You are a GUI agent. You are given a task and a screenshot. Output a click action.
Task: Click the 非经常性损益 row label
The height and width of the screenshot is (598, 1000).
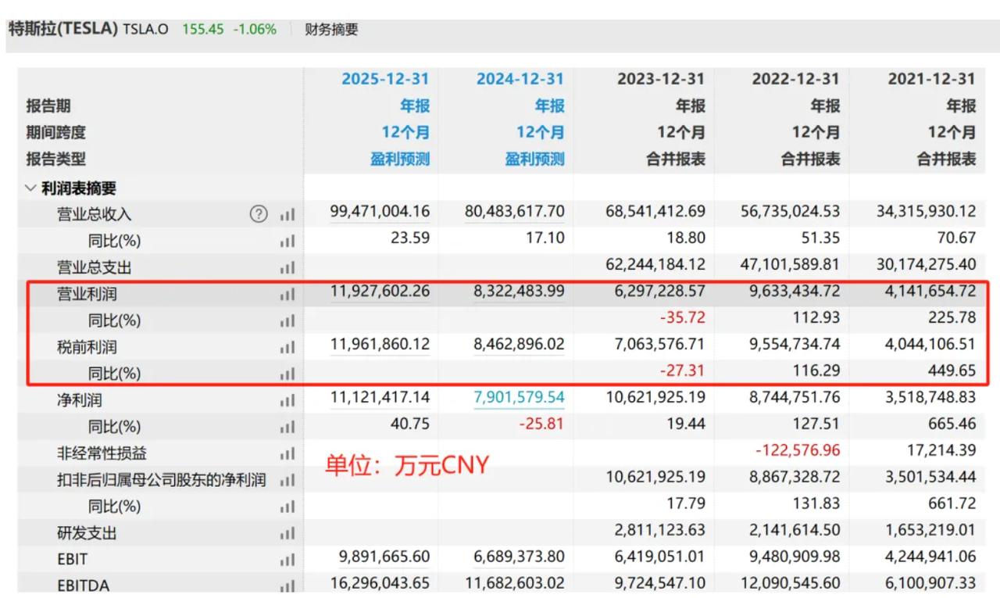(102, 453)
